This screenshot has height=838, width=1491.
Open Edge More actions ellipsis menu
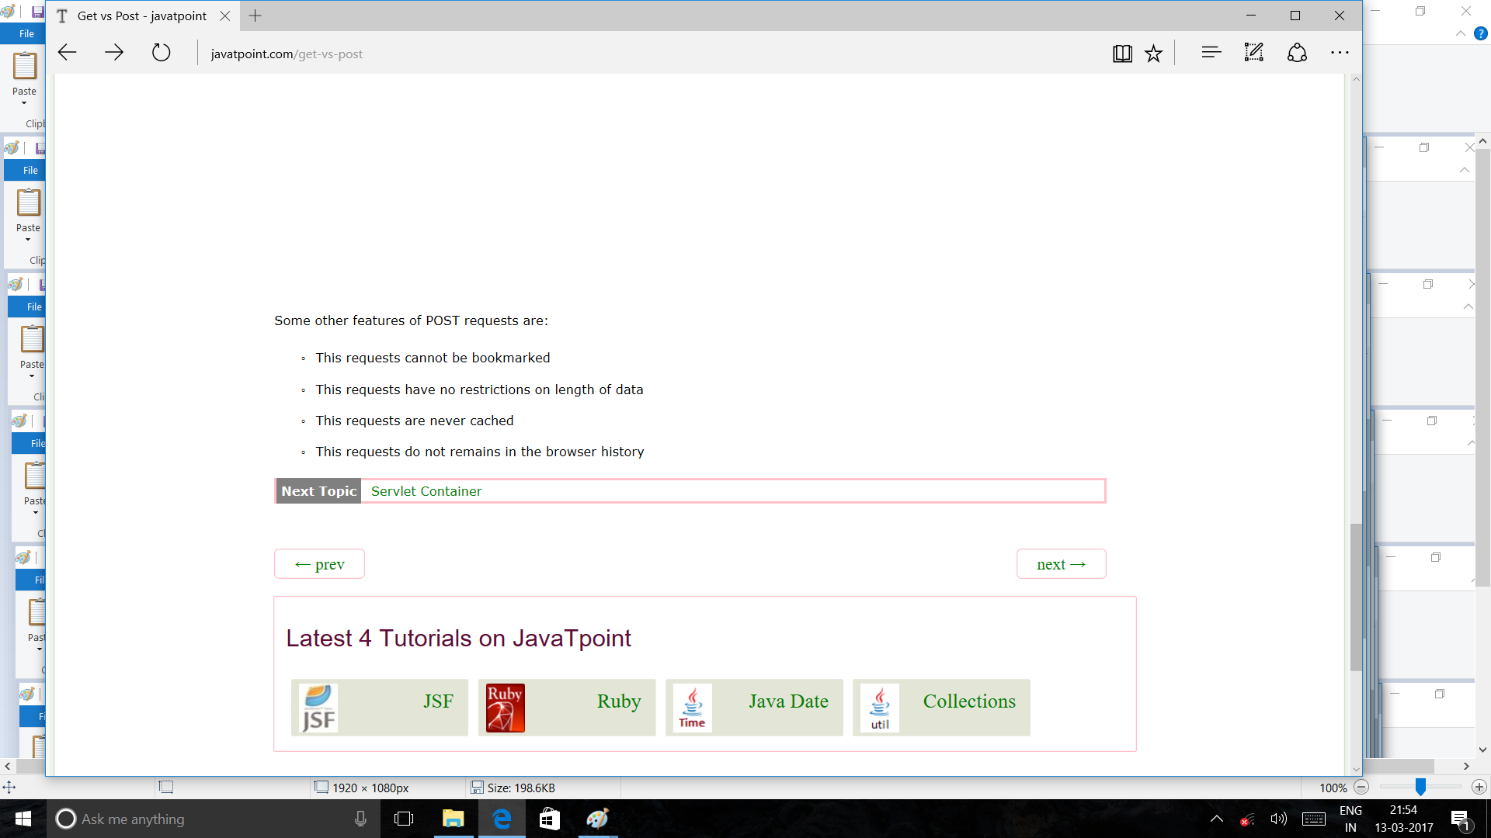pos(1340,53)
